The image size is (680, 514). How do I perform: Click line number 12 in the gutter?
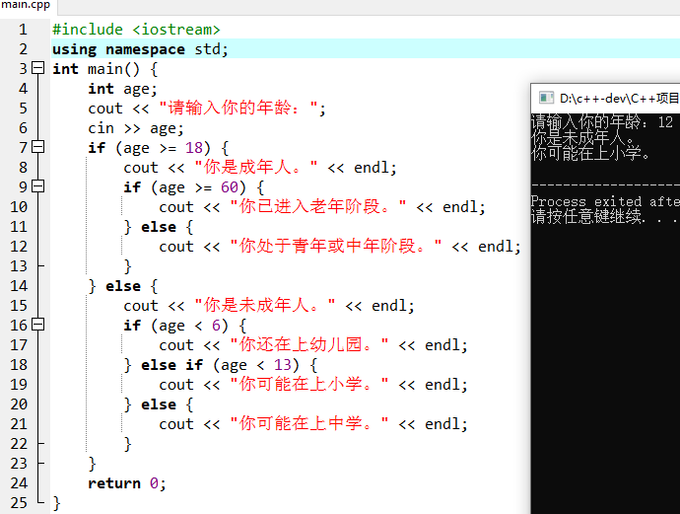point(19,247)
